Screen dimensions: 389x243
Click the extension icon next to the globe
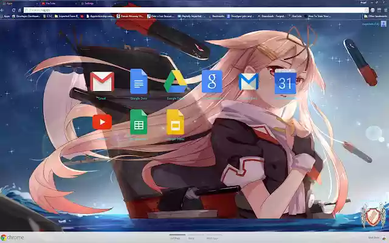coord(379,10)
